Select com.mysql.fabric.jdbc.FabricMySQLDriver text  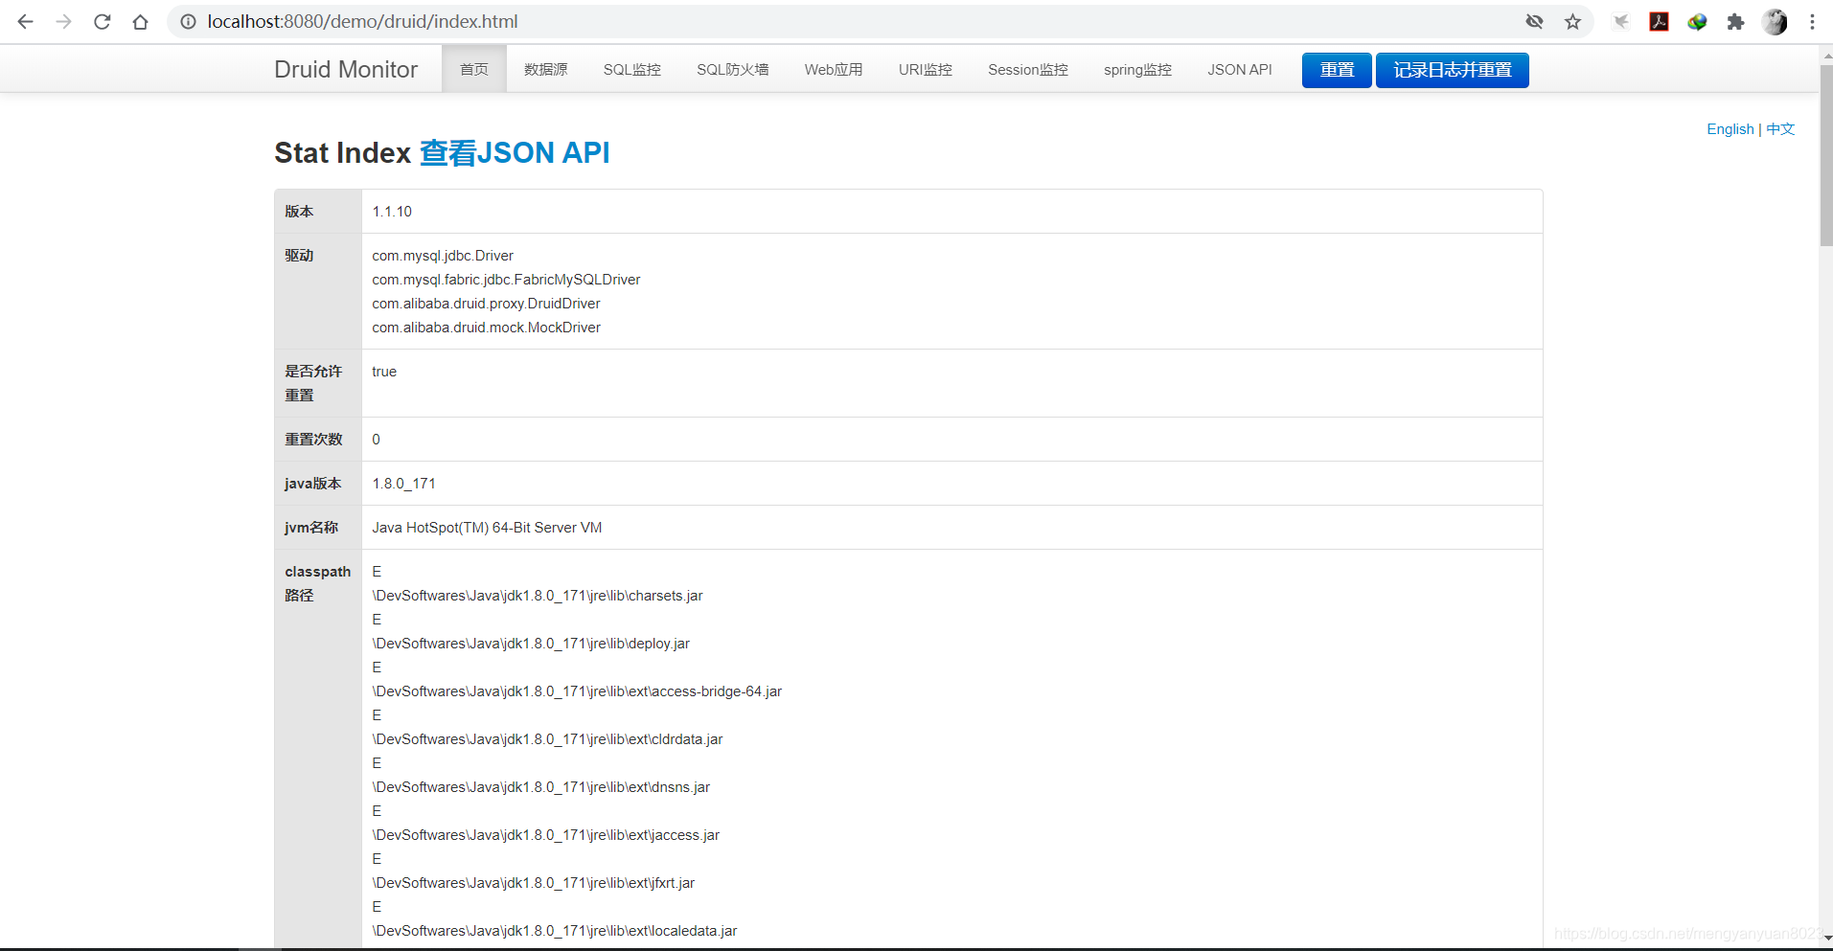[x=506, y=280]
